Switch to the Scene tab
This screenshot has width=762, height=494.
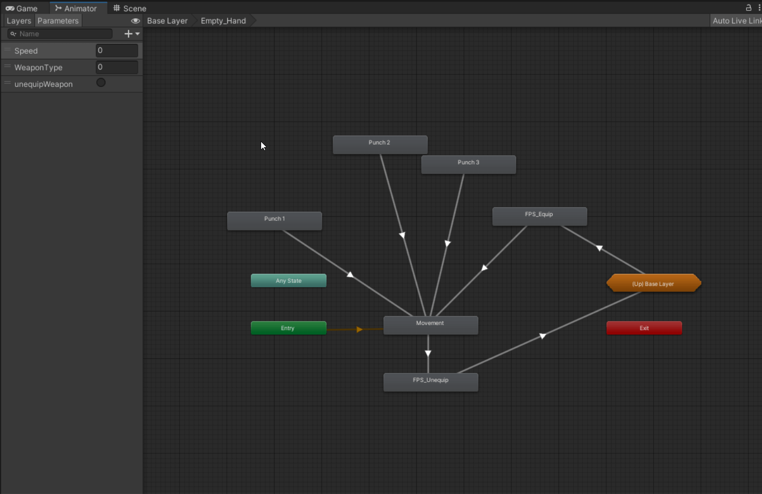coord(130,8)
